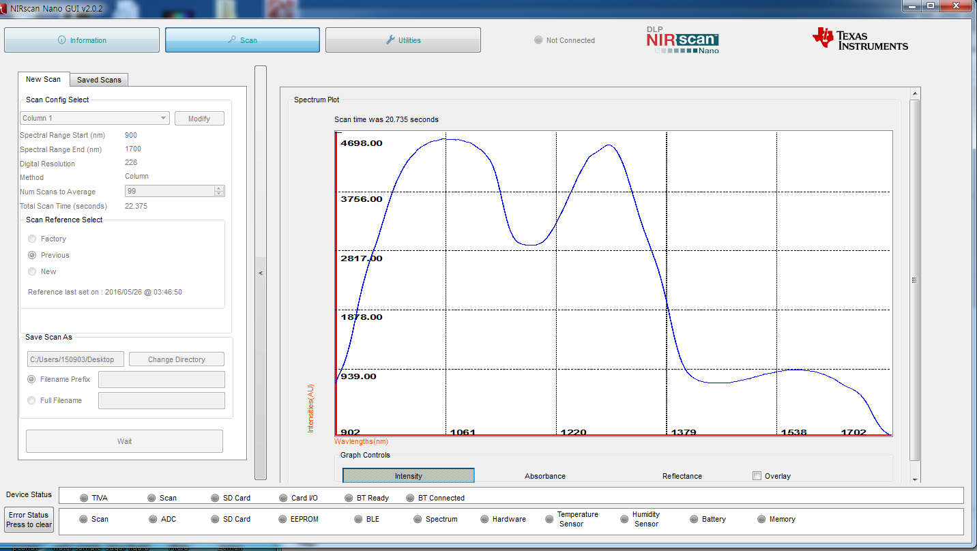Click the "Reference last set on" date text

tap(105, 292)
